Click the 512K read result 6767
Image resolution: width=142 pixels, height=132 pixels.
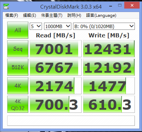click(x=56, y=67)
